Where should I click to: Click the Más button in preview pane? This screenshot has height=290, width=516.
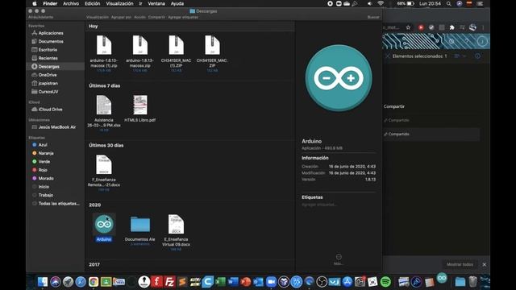[x=339, y=259]
